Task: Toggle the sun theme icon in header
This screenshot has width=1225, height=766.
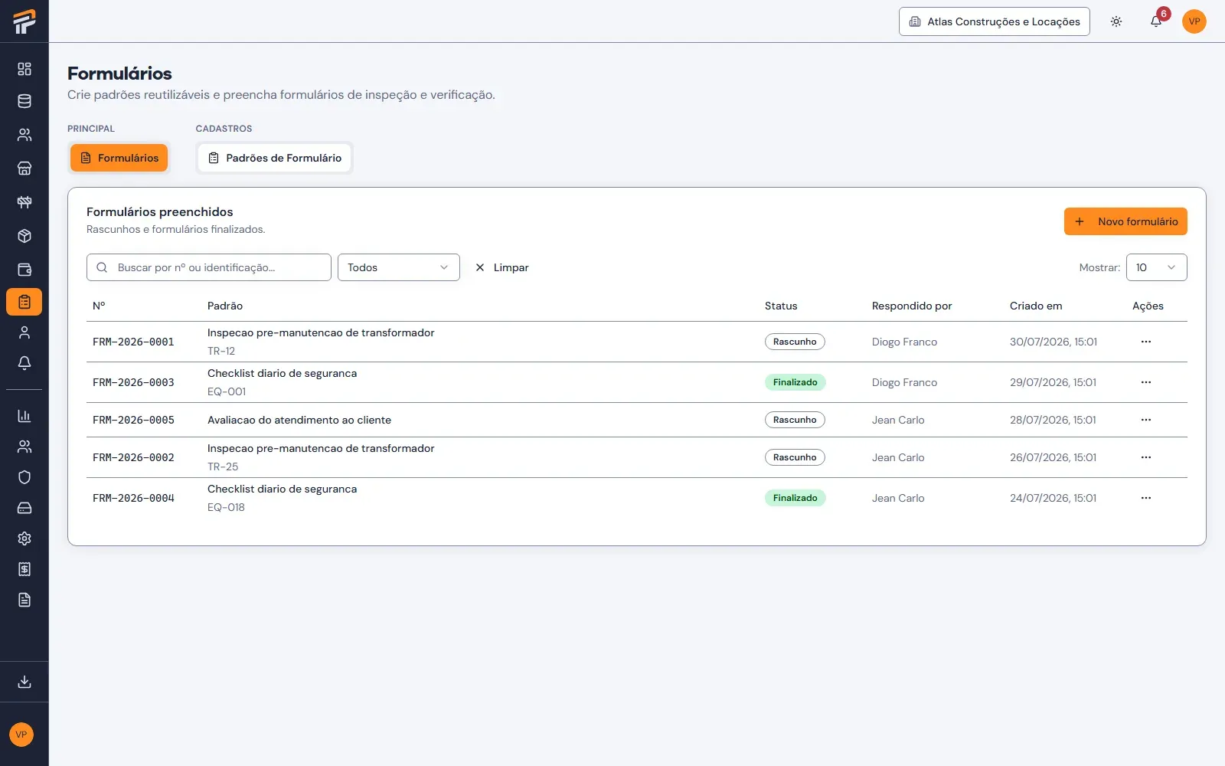Action: (x=1116, y=21)
